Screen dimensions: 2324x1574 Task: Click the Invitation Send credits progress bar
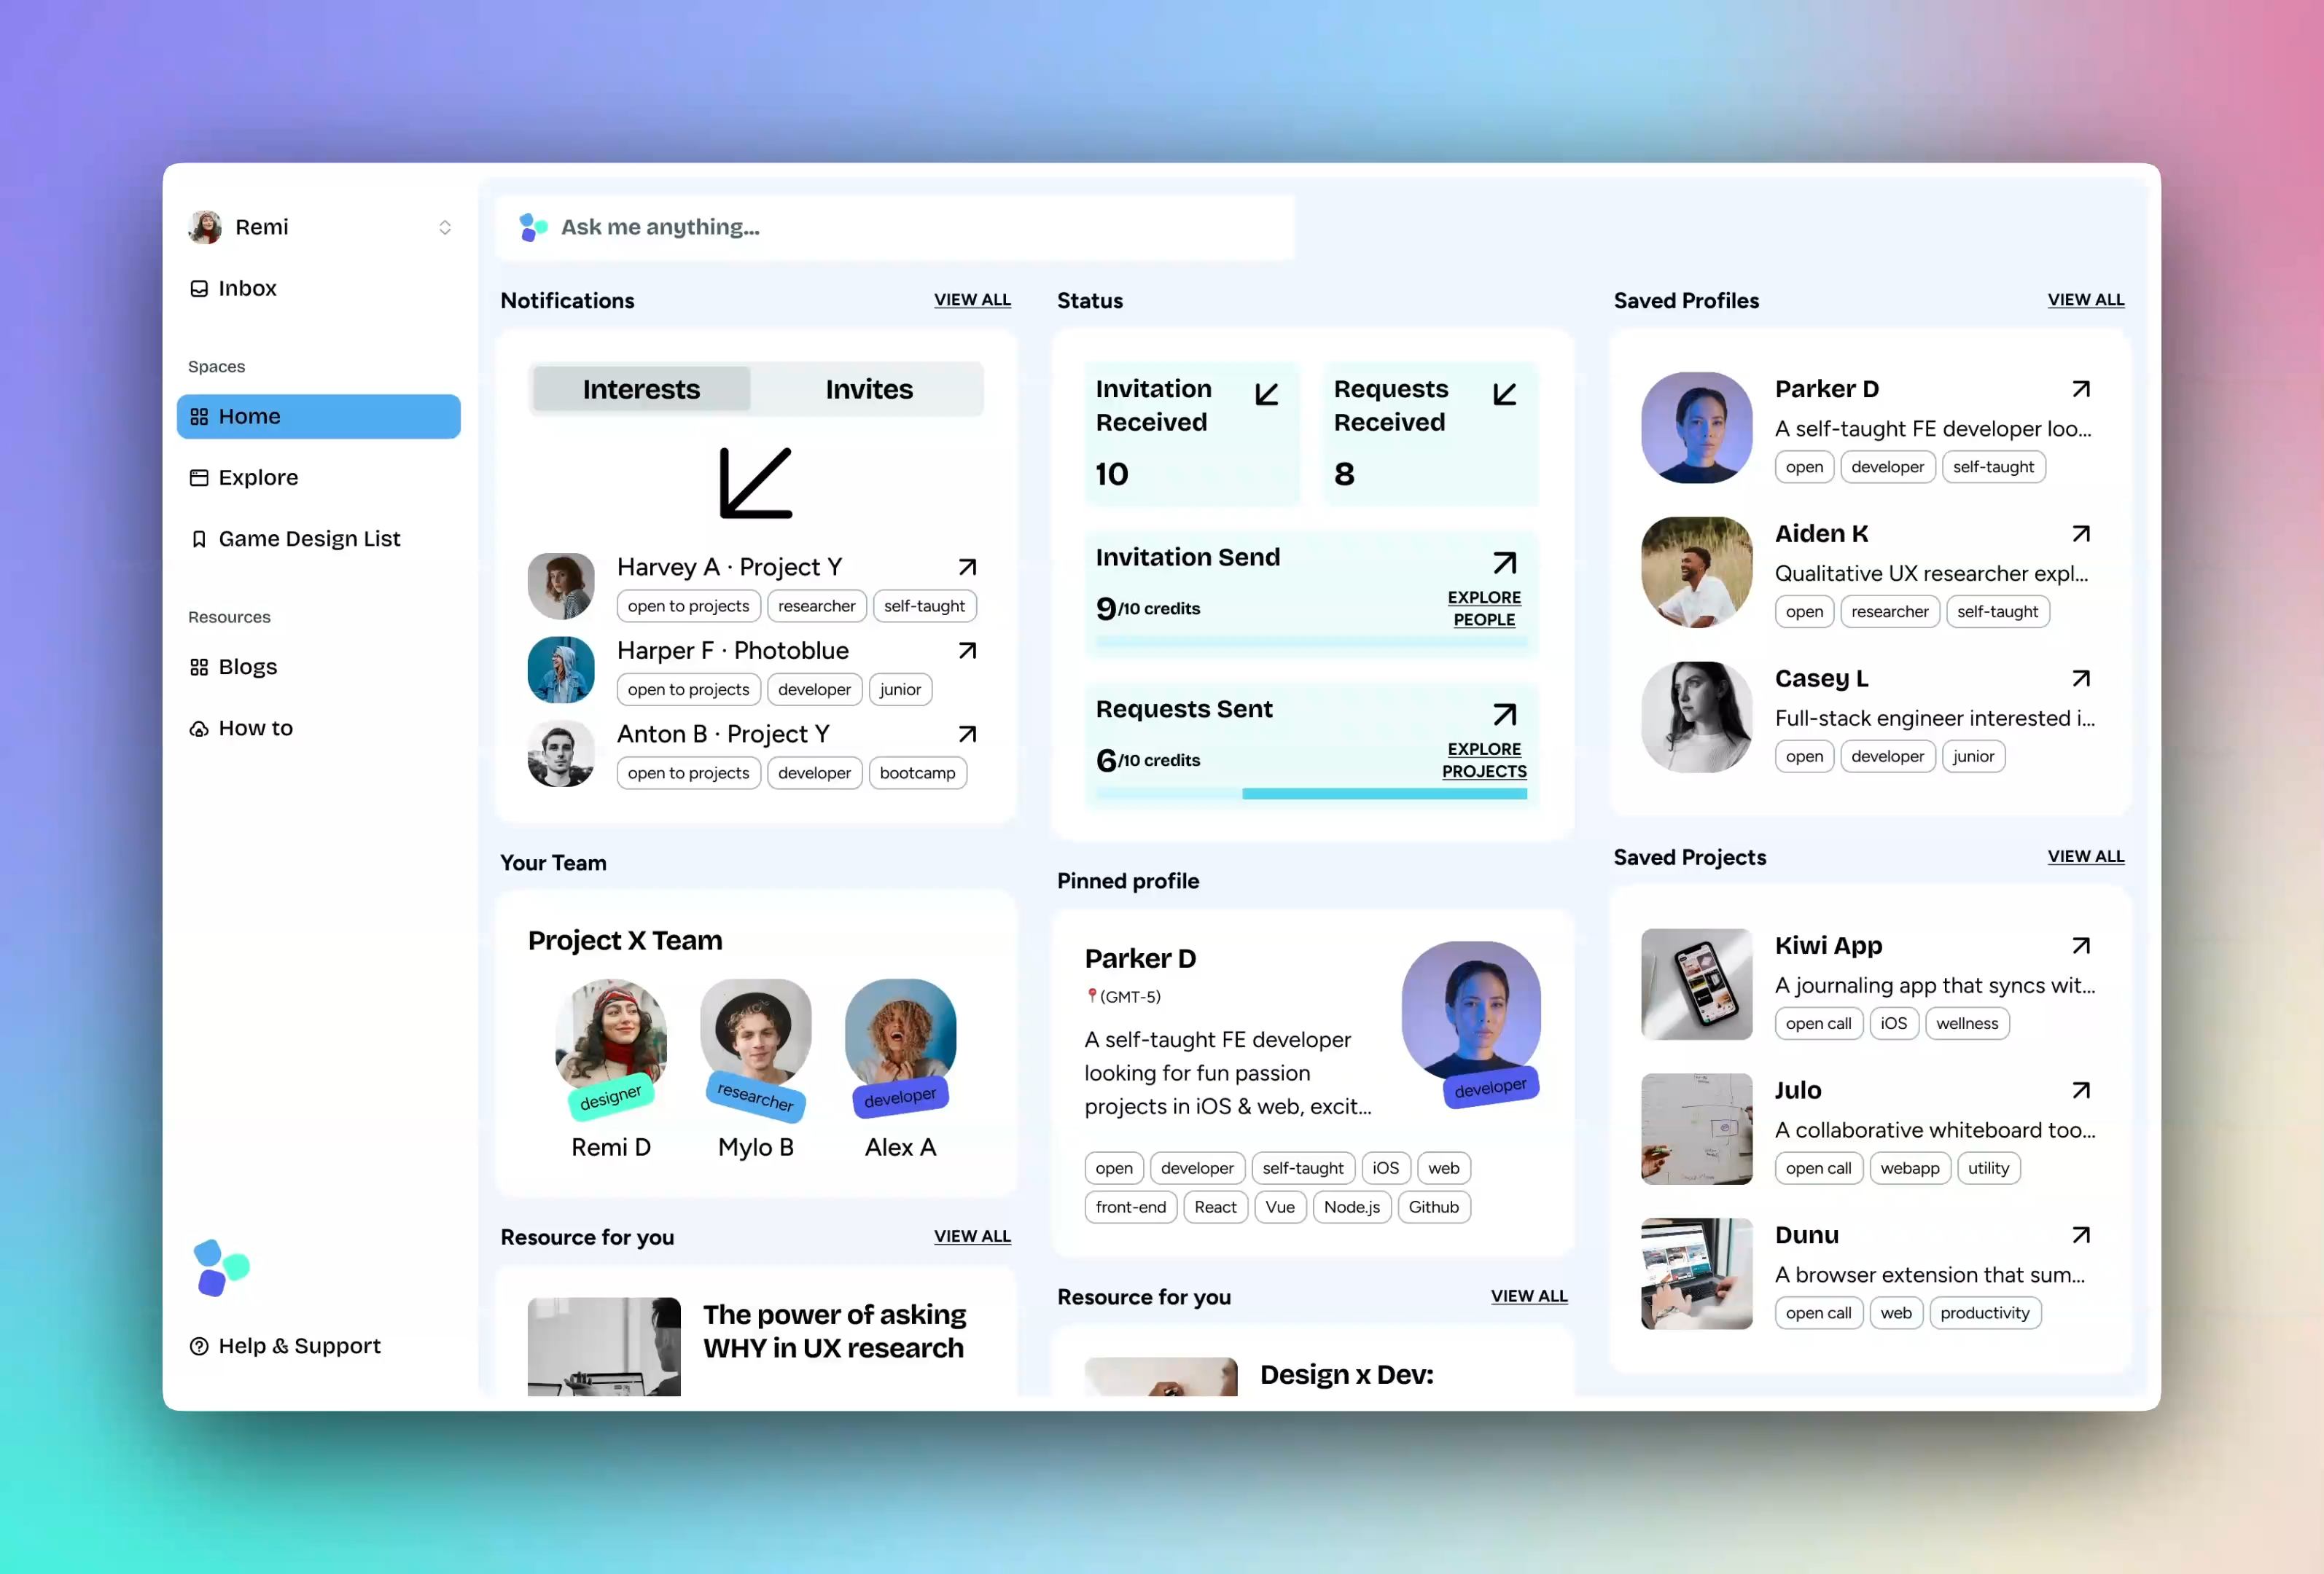[x=1311, y=643]
